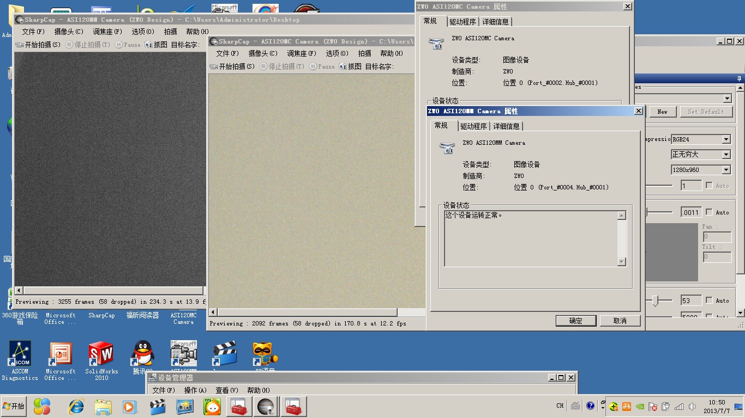The width and height of the screenshot is (745, 418).
Task: Switch to 详细信息 tab in ASI120MC properties
Action: pyautogui.click(x=496, y=22)
